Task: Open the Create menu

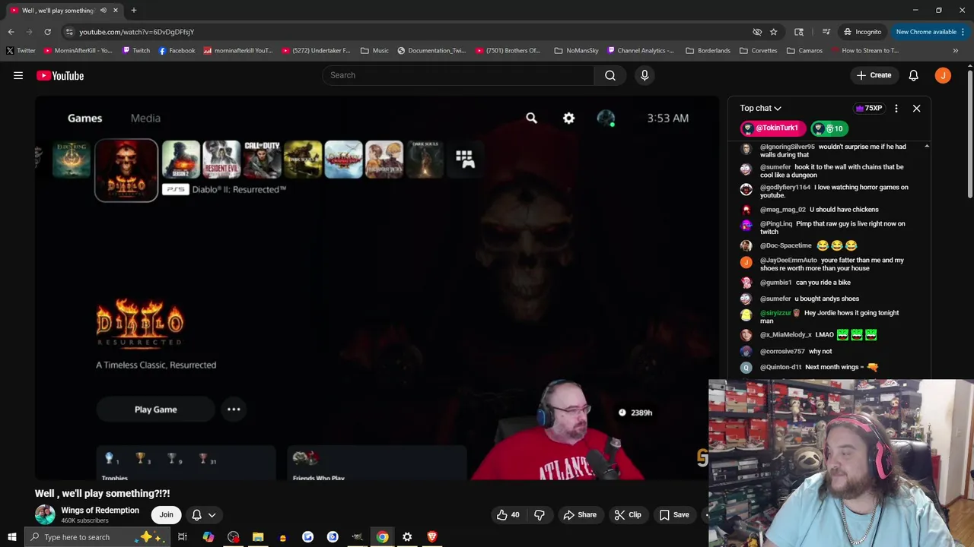Action: pos(874,75)
